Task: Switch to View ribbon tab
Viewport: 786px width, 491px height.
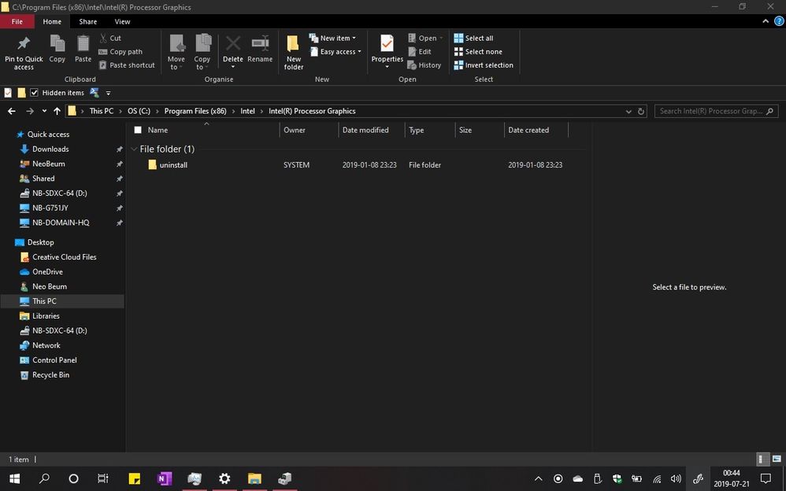Action: click(x=122, y=21)
